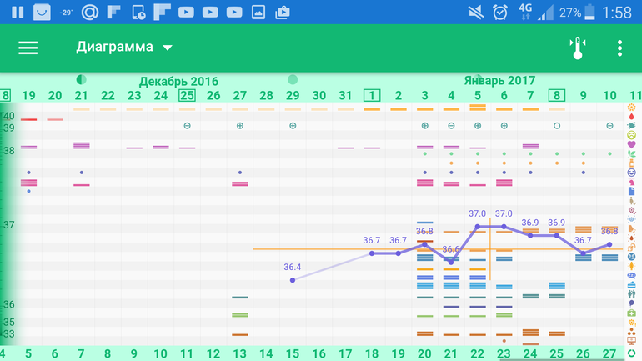Select the green leaf legend icon

631,154
